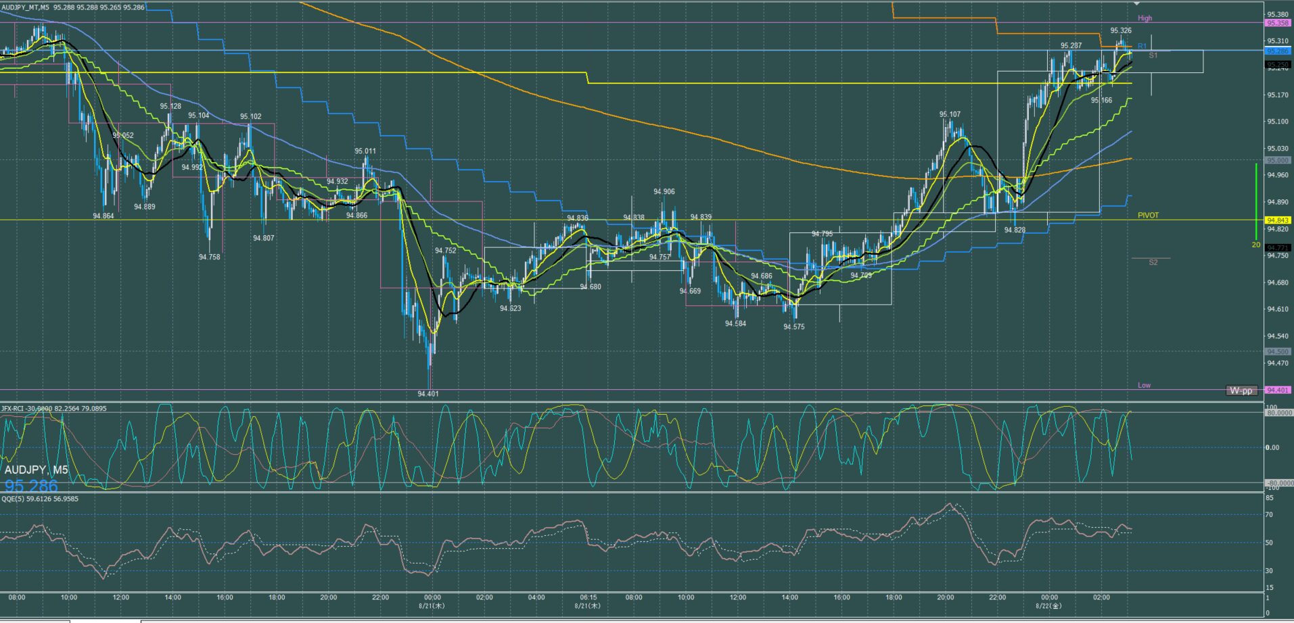The image size is (1294, 623).
Task: Click the PIVOT line label
Action: click(1148, 216)
